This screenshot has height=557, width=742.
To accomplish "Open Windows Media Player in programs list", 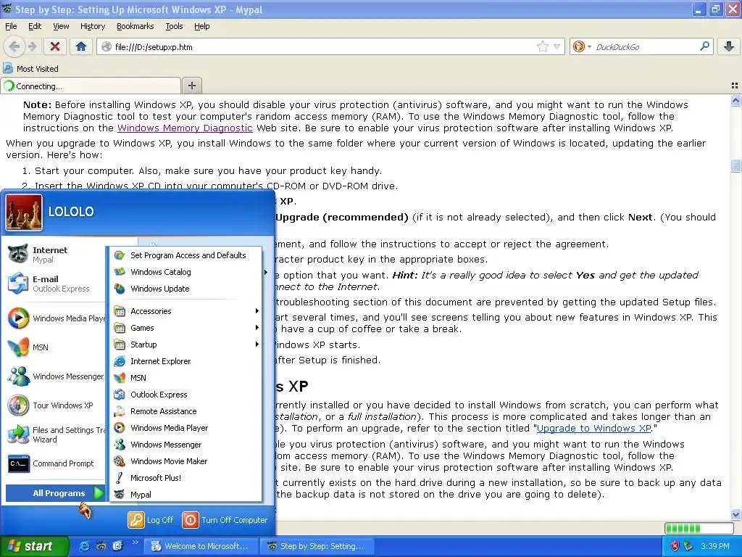I will point(186,428).
